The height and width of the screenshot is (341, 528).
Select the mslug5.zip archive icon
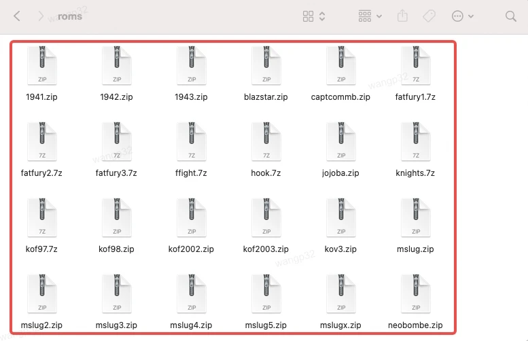(266, 293)
